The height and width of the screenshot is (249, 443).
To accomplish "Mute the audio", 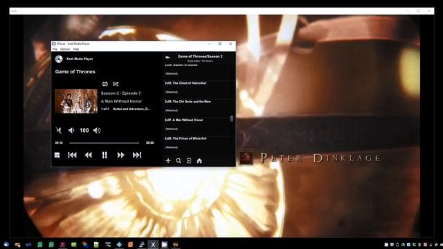I will (59, 130).
